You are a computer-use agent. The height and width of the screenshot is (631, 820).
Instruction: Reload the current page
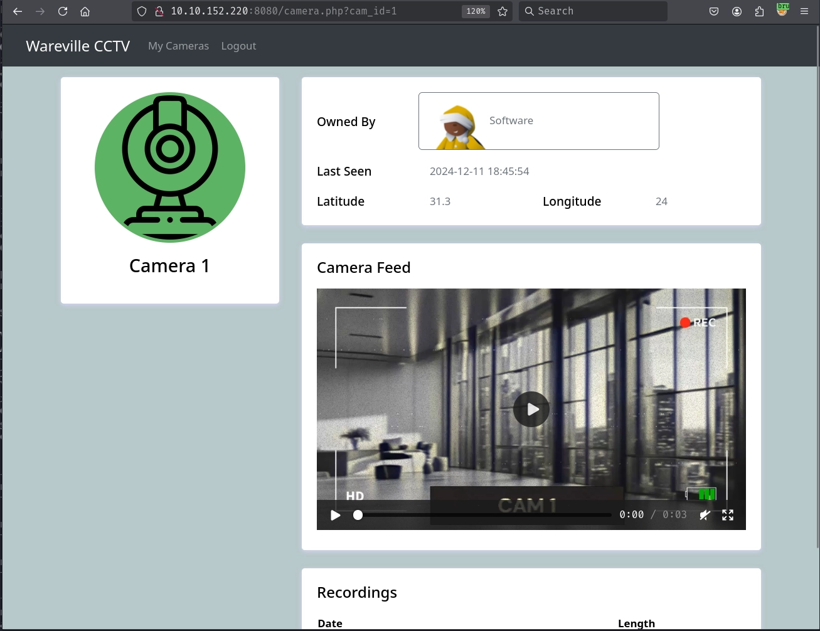click(x=63, y=11)
